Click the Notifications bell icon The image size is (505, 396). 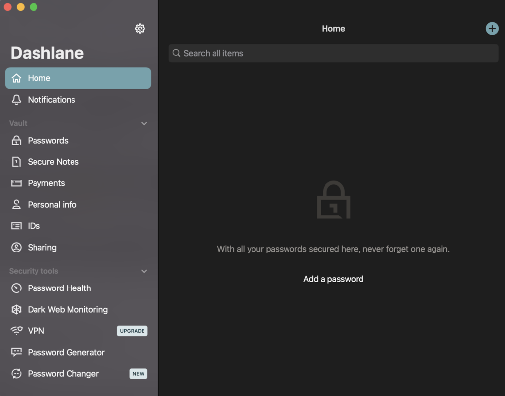[x=16, y=100]
